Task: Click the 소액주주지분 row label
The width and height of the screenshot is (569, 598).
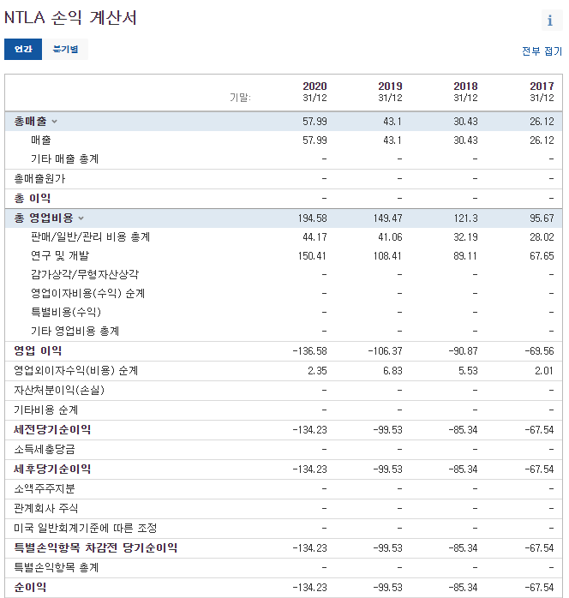Action: tap(45, 489)
